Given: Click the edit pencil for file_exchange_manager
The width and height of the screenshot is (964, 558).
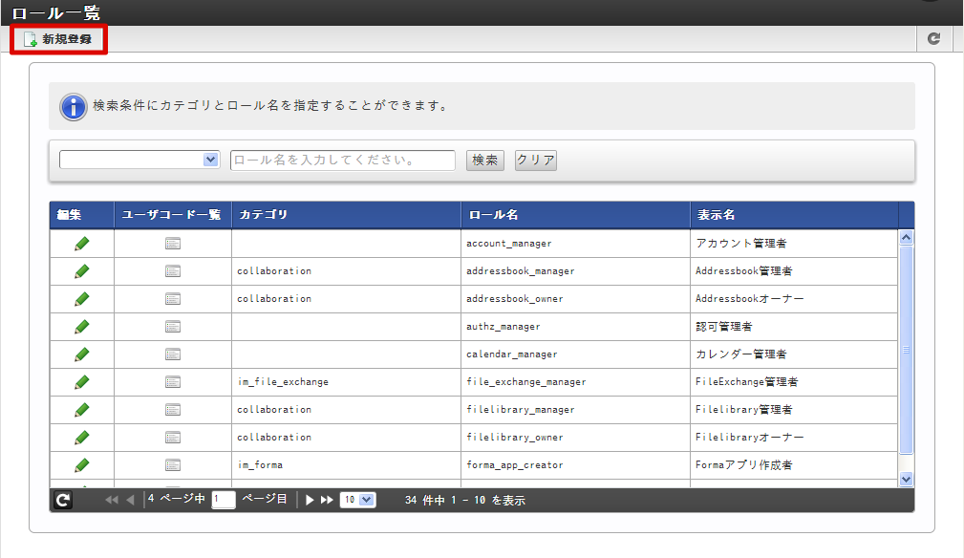Looking at the screenshot, I should pos(82,382).
